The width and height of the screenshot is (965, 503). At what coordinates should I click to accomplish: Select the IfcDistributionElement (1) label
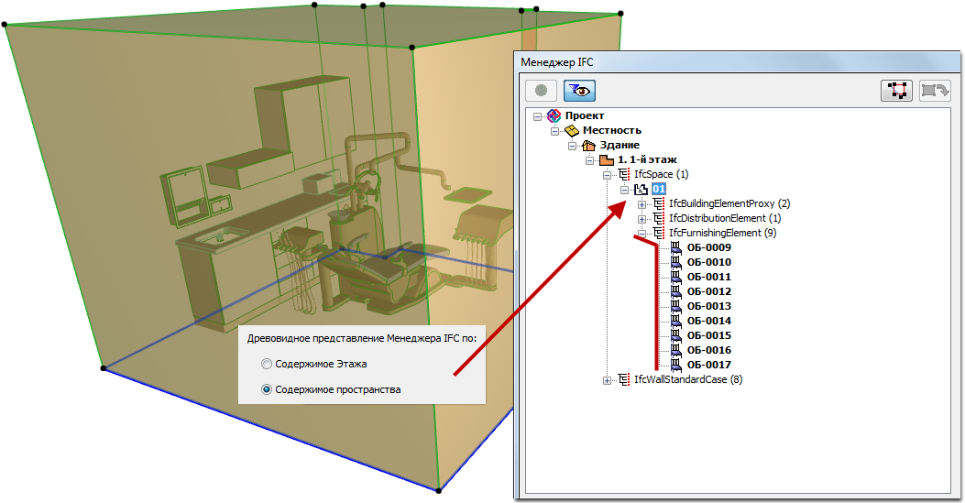725,218
